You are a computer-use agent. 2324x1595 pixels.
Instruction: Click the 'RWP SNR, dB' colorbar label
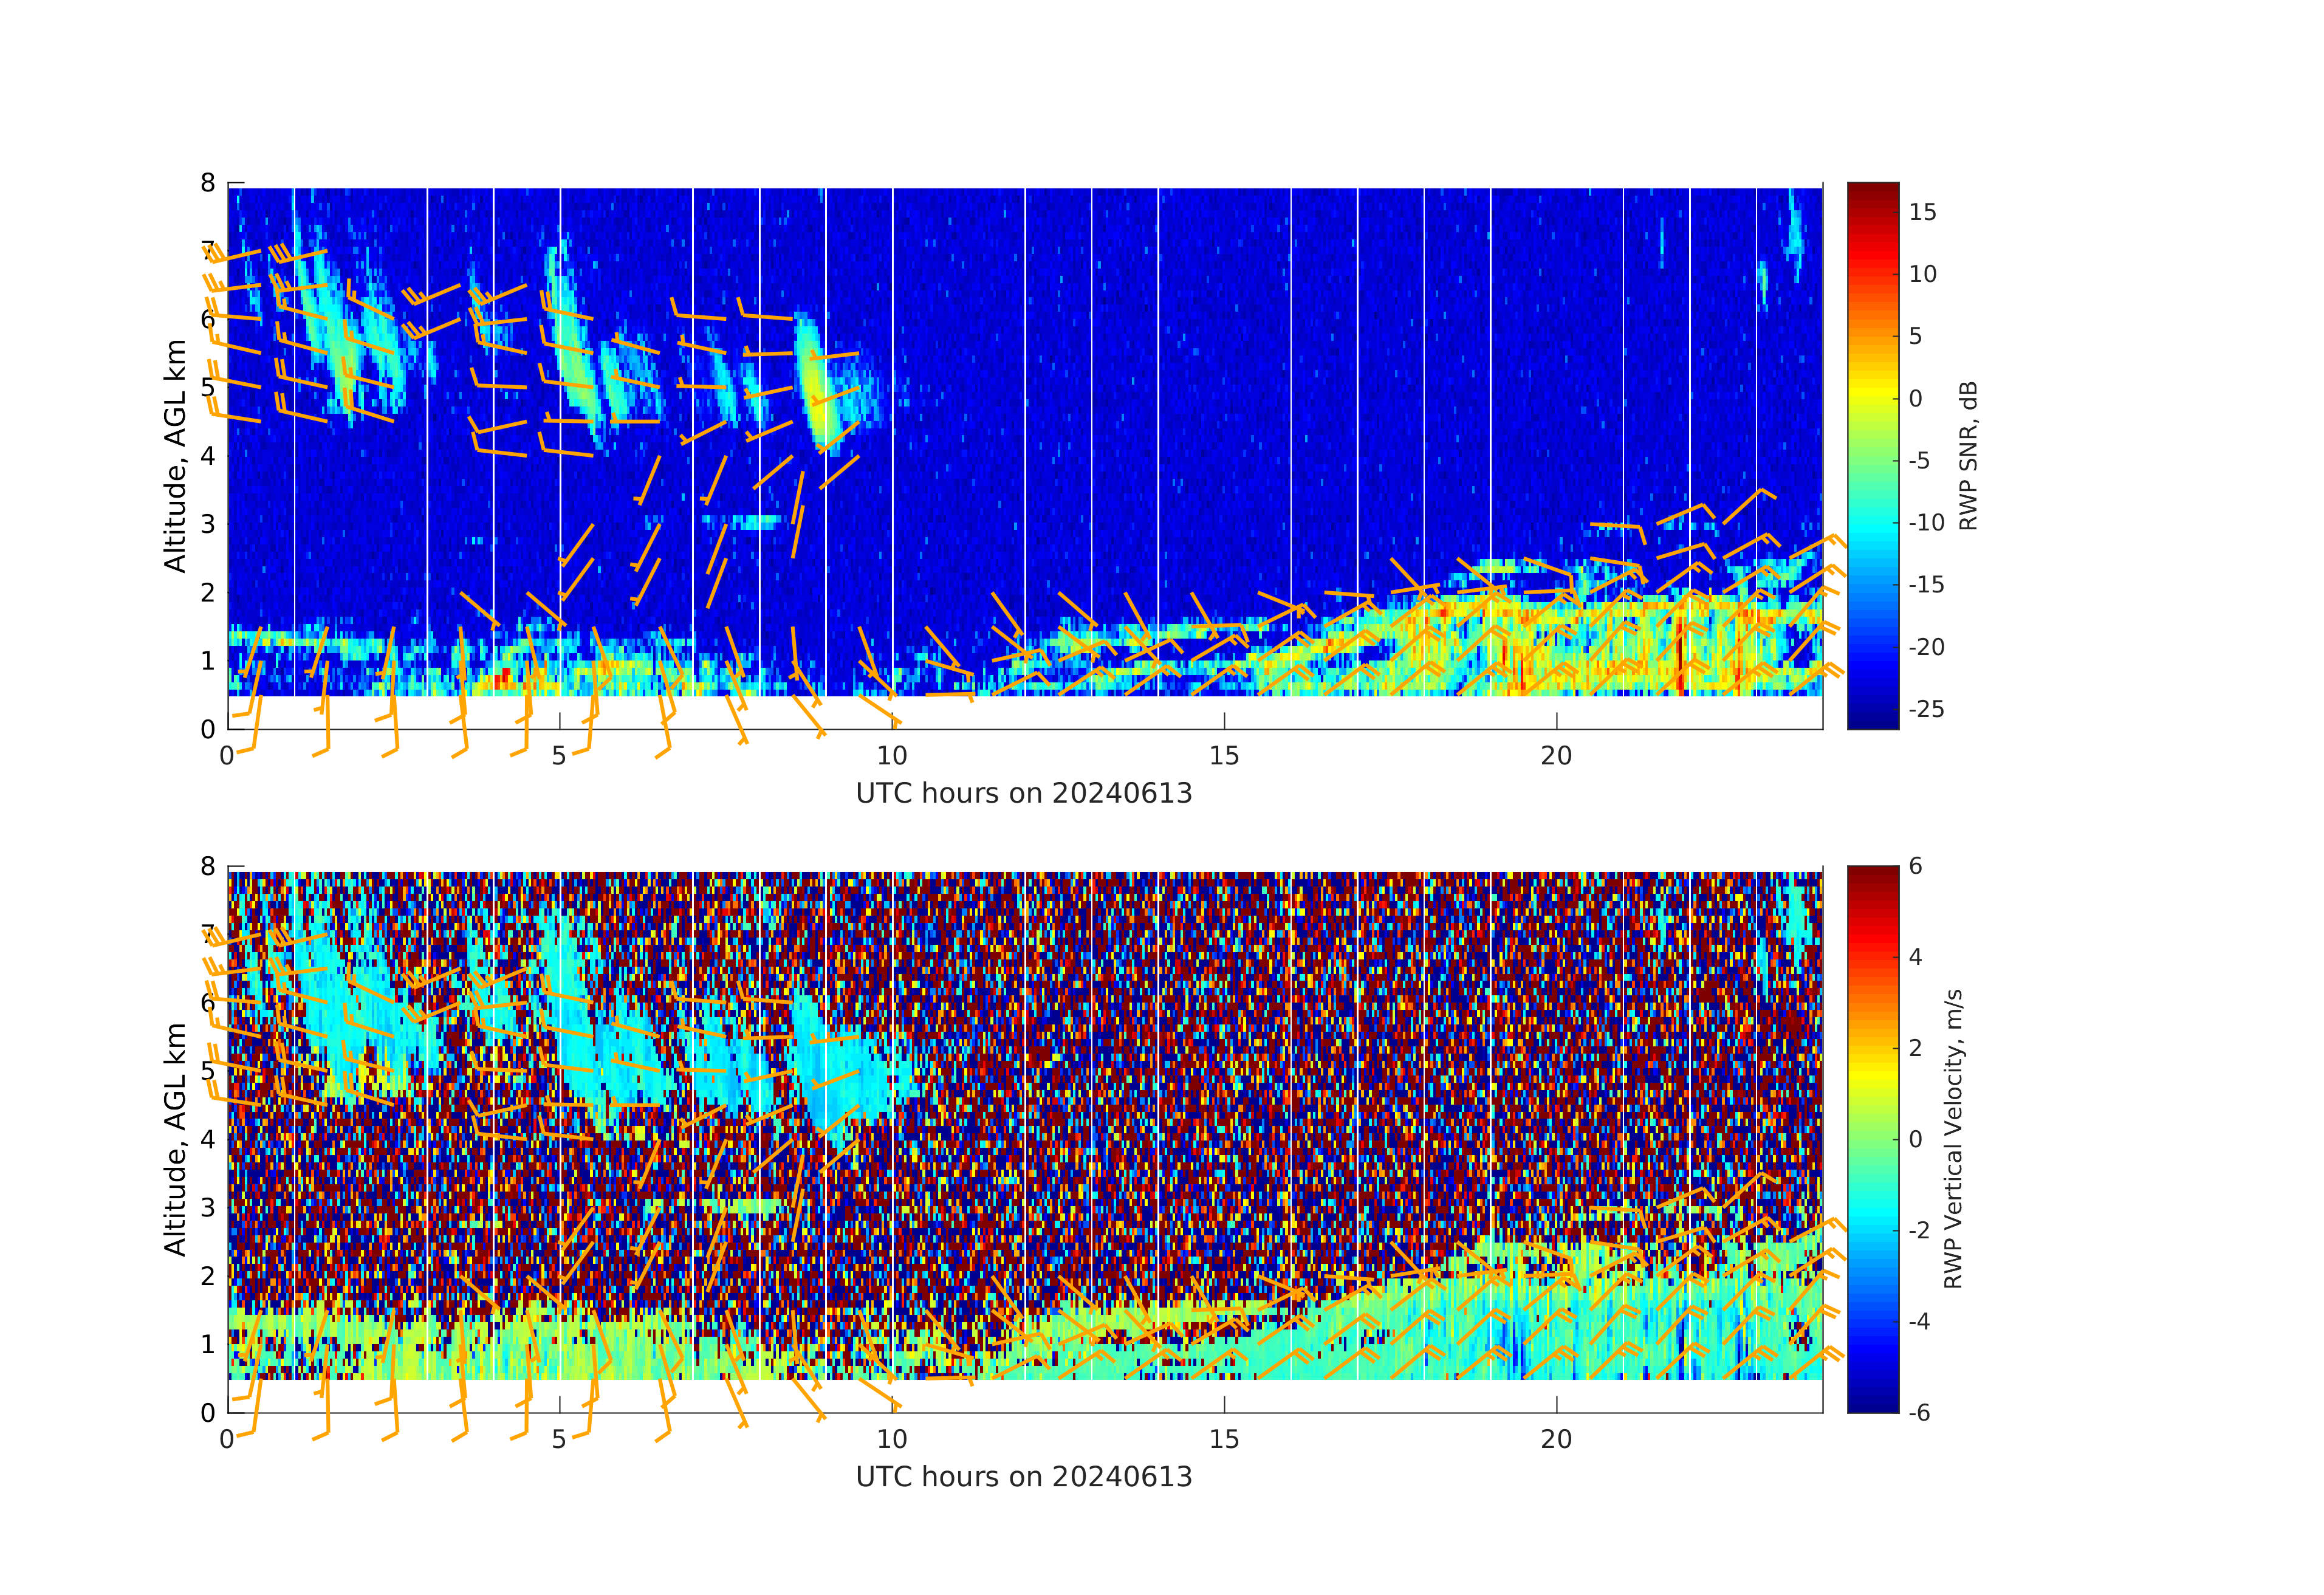pos(1968,456)
